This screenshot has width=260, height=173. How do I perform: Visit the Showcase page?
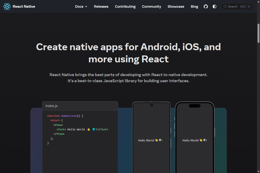point(176,6)
